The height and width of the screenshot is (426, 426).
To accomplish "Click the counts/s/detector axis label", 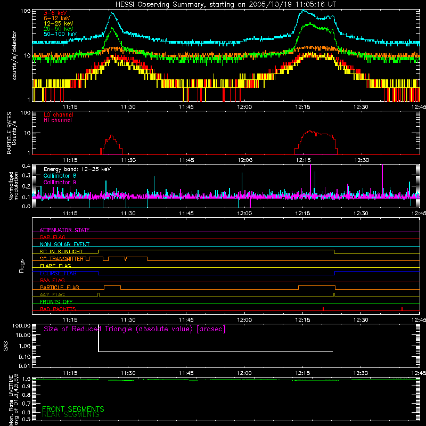I will click(x=14, y=55).
